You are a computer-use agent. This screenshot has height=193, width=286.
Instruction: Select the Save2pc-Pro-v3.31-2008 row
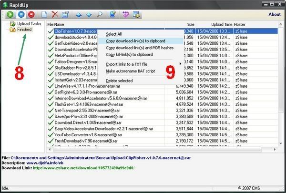click(163, 116)
